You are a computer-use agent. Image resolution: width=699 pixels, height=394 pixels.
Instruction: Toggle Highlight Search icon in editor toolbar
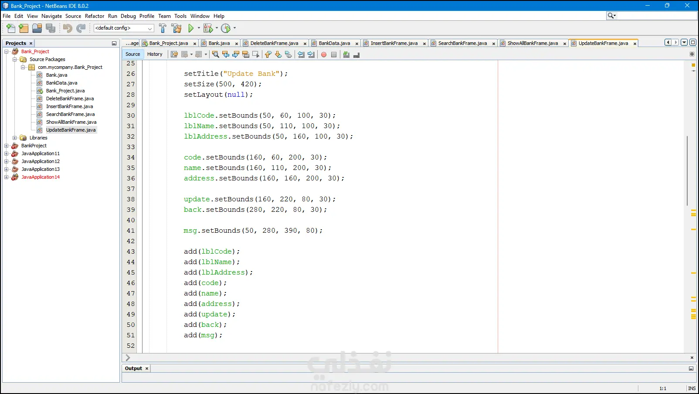point(246,54)
